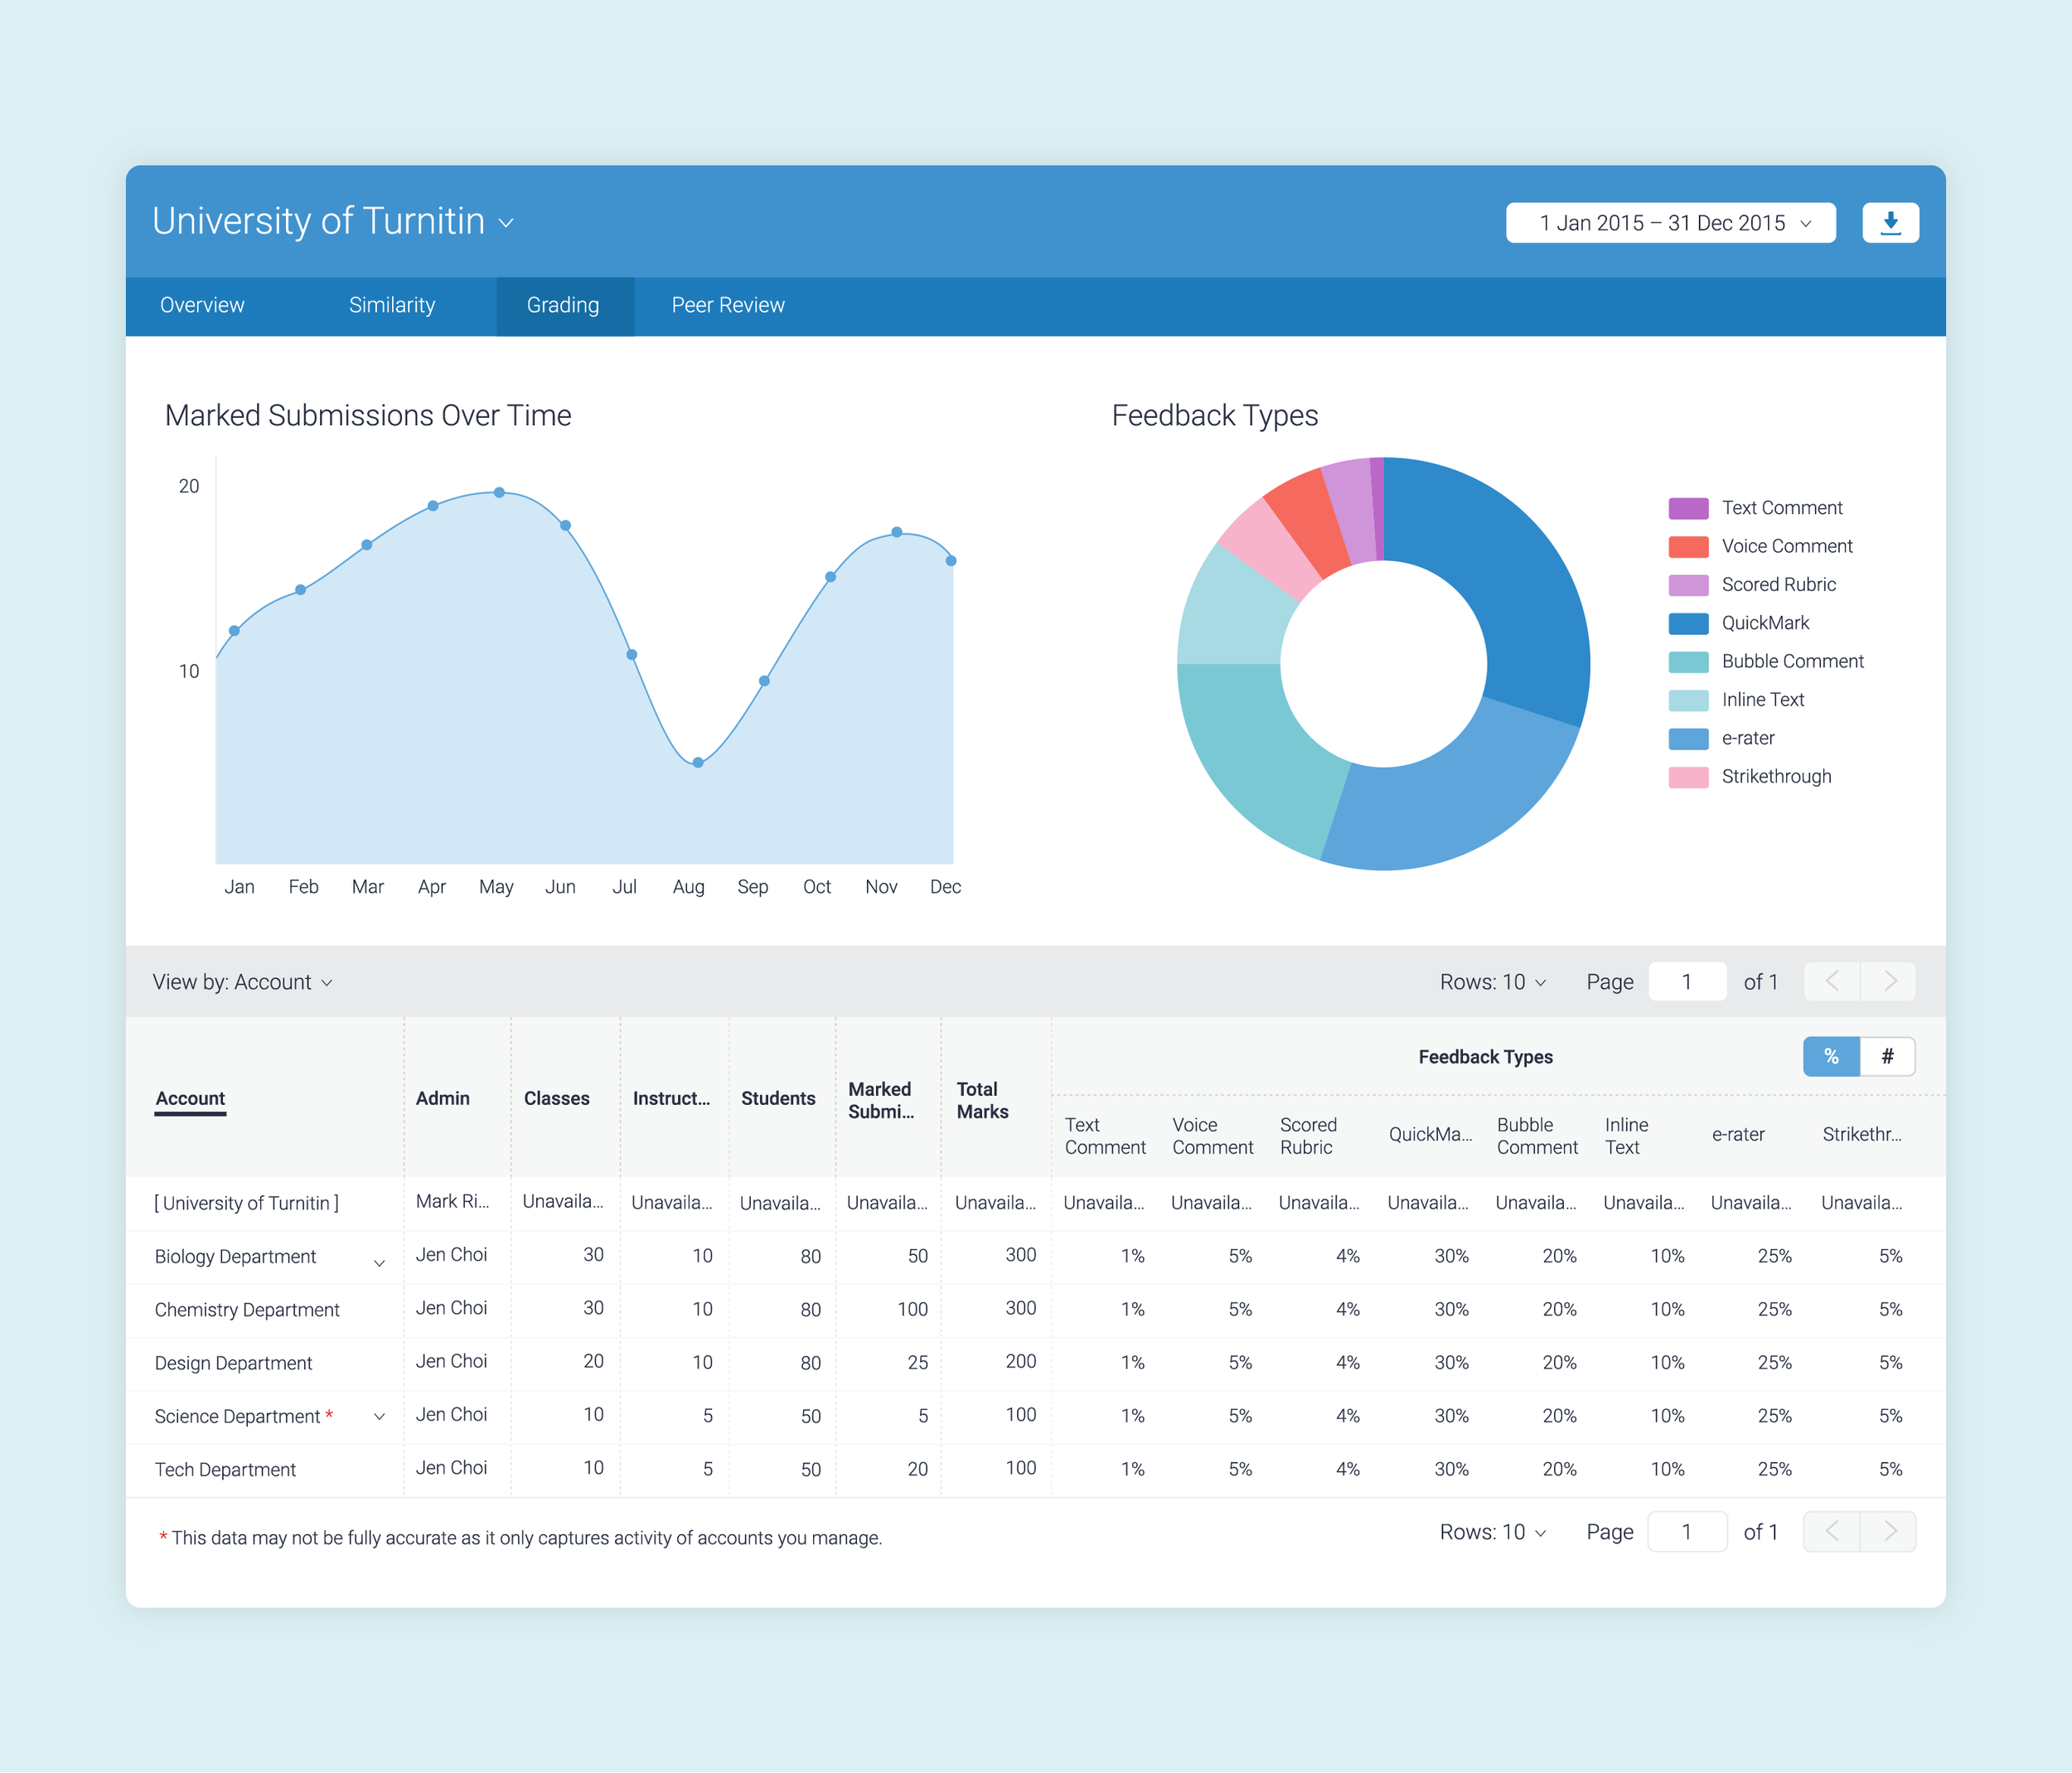Sort by the Classes column header
This screenshot has height=1773, width=2072.
click(557, 1098)
